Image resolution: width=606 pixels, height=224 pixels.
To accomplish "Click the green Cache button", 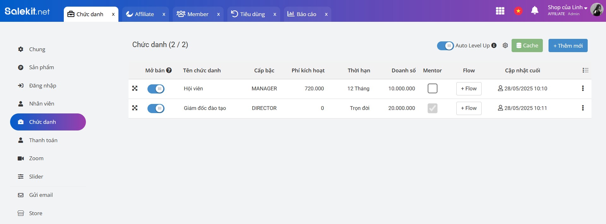I will (x=527, y=45).
